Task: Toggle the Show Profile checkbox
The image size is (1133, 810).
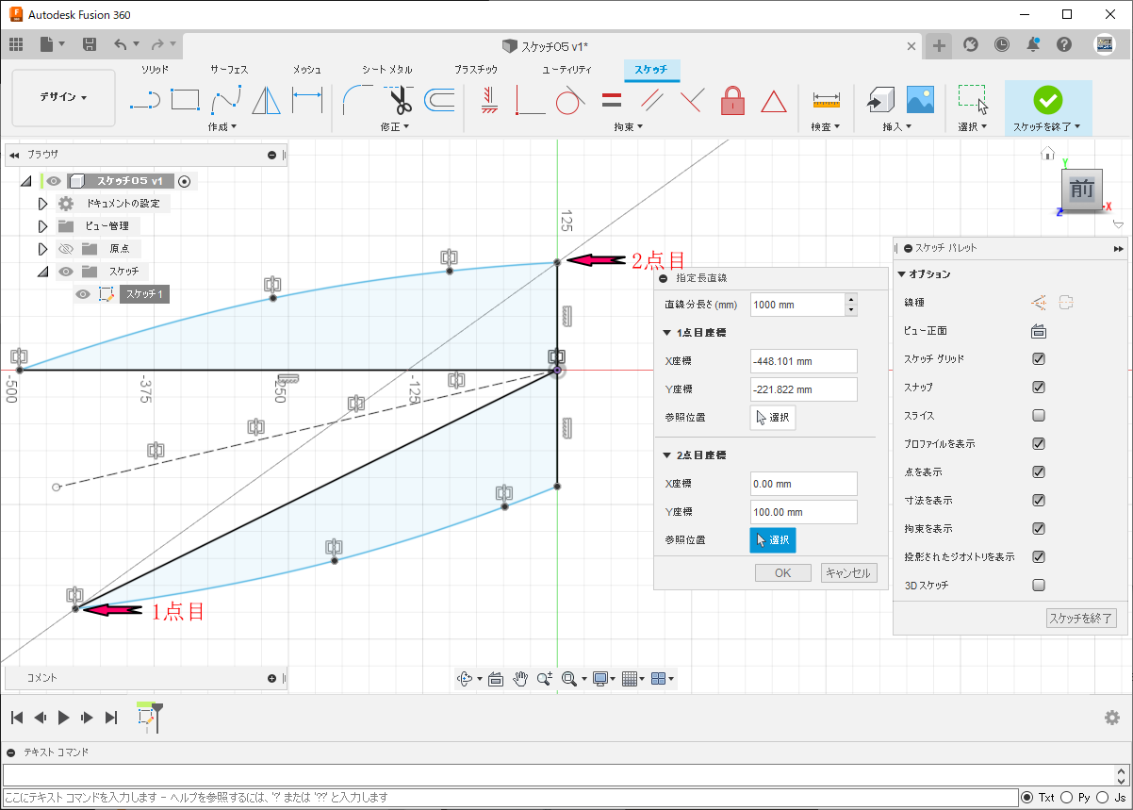Action: (1039, 444)
